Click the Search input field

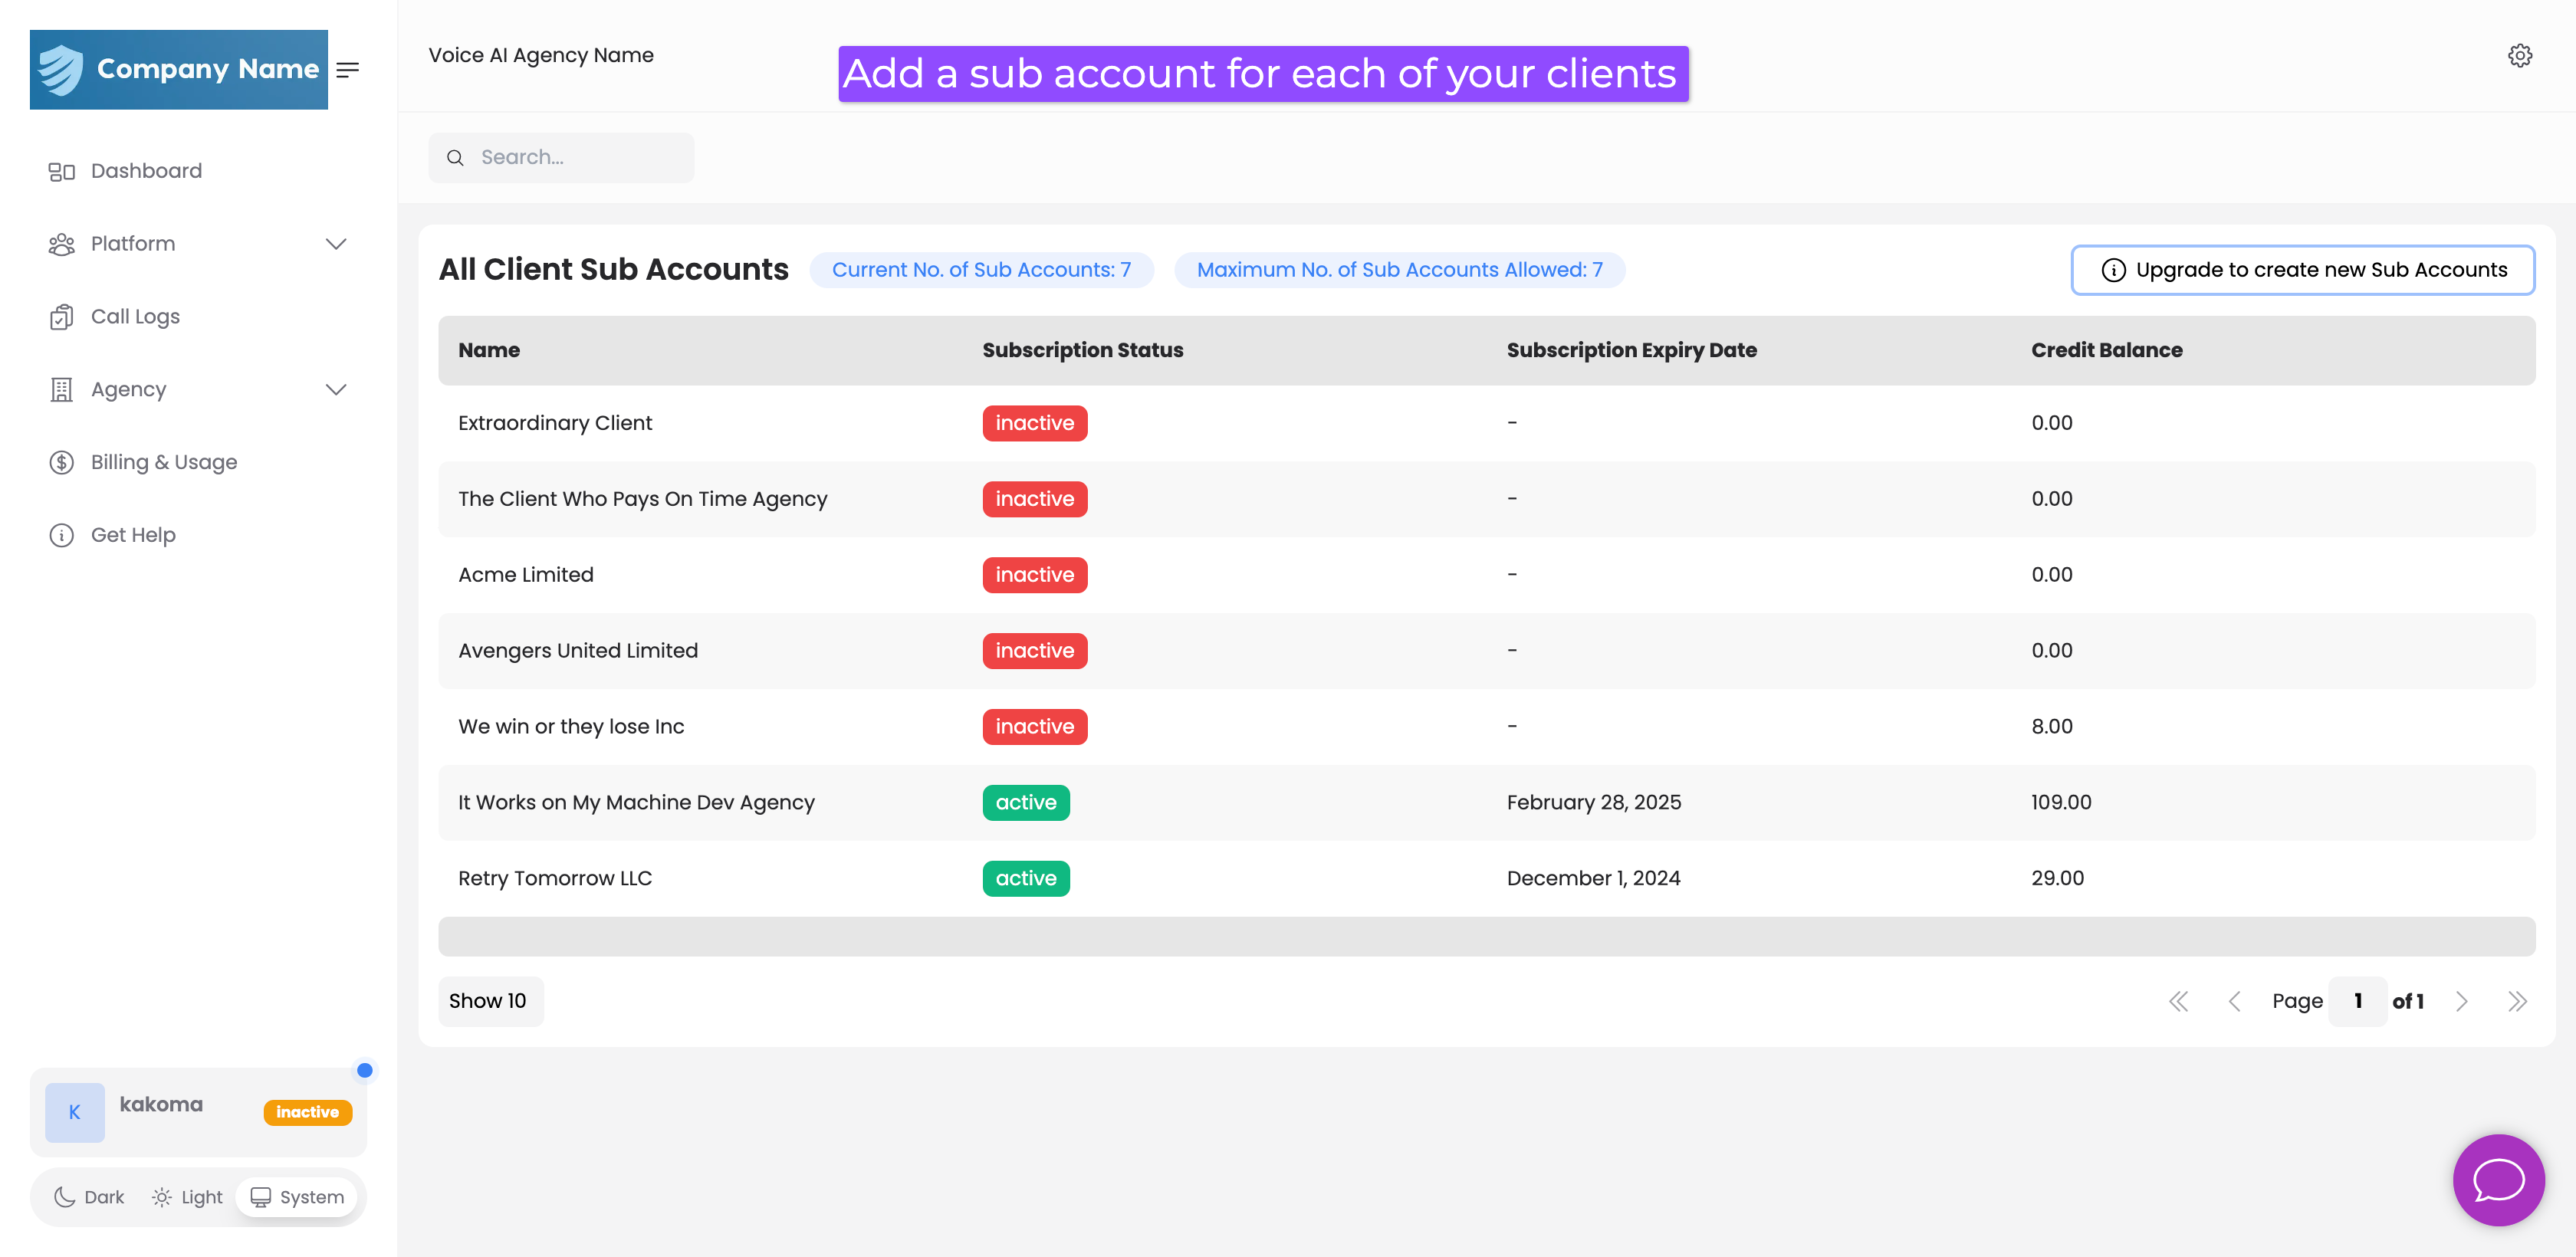point(575,158)
